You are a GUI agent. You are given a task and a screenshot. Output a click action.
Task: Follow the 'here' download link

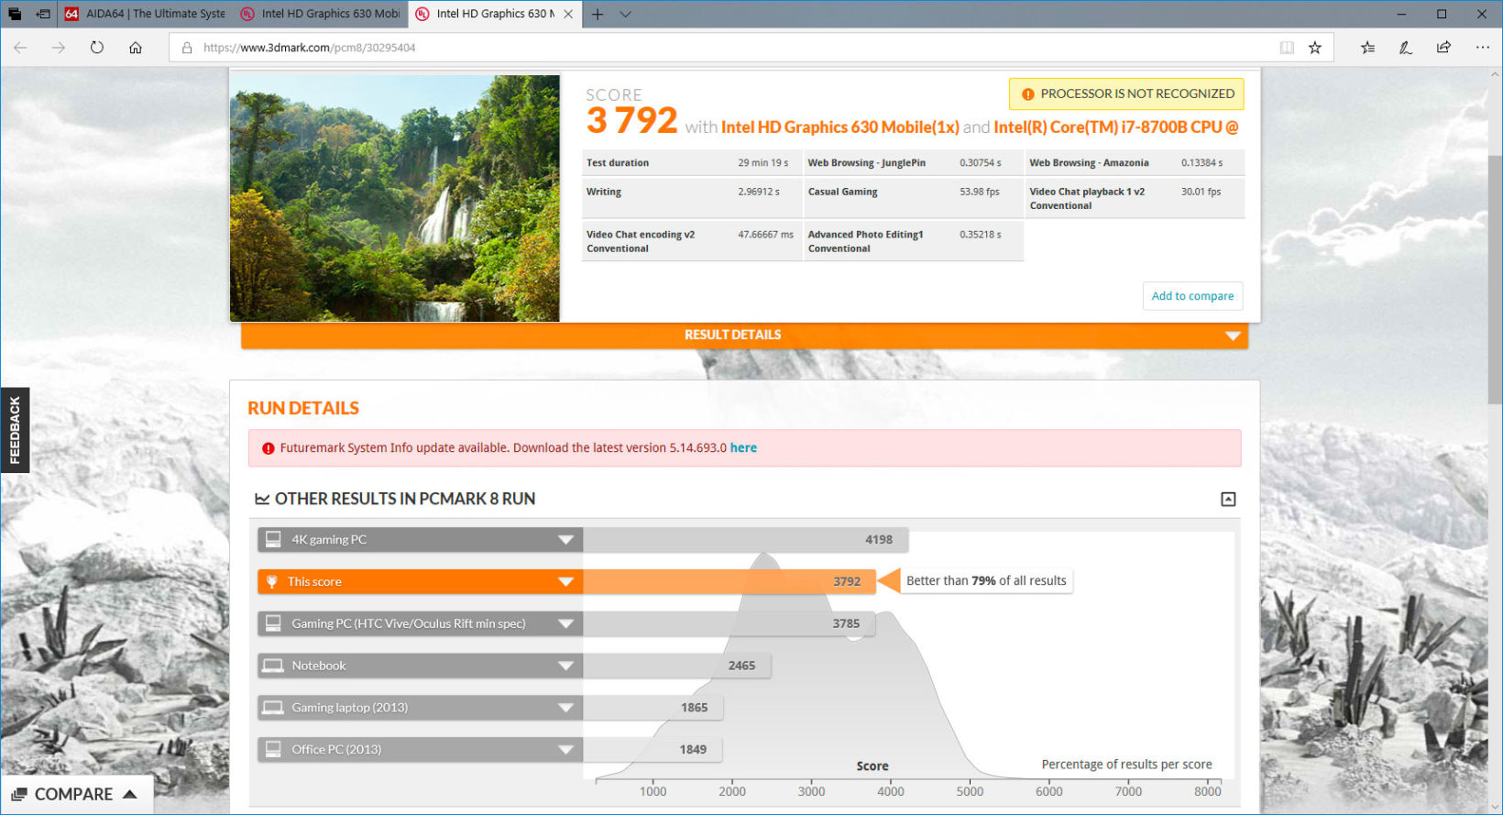coord(743,448)
